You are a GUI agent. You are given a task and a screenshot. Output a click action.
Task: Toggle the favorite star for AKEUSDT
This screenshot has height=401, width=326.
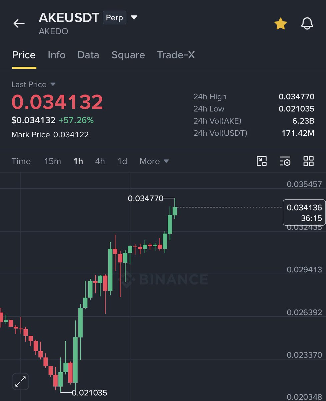click(x=280, y=24)
